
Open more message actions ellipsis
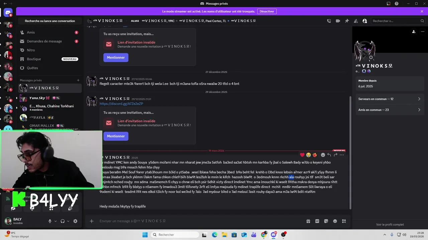[x=342, y=155]
